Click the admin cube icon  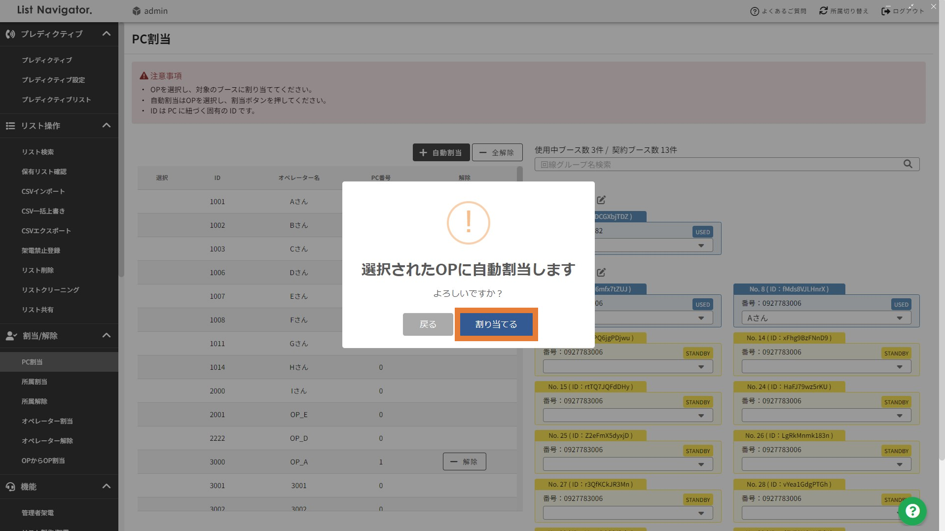coord(137,11)
